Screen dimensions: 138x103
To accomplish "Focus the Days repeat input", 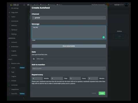I will click(x=57, y=78).
